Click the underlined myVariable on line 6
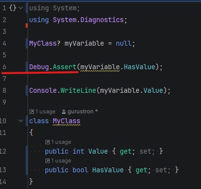201x189 pixels. tap(100, 67)
